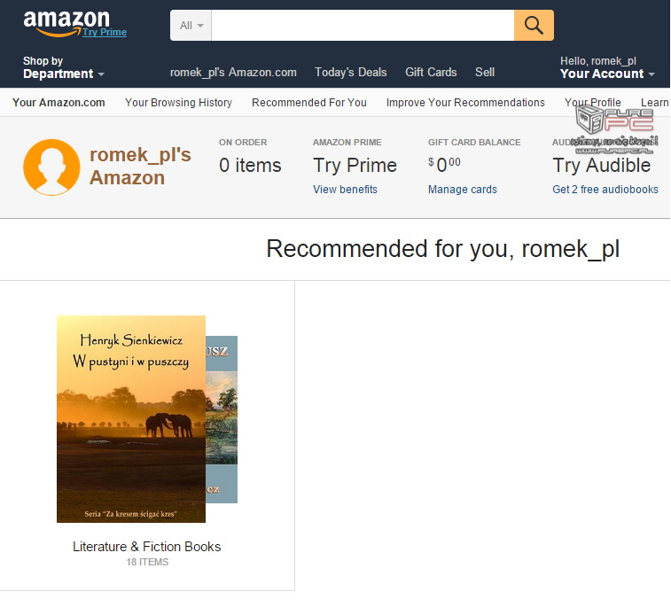Switch to Recommended For You tab
The height and width of the screenshot is (615, 671).
[x=309, y=103]
